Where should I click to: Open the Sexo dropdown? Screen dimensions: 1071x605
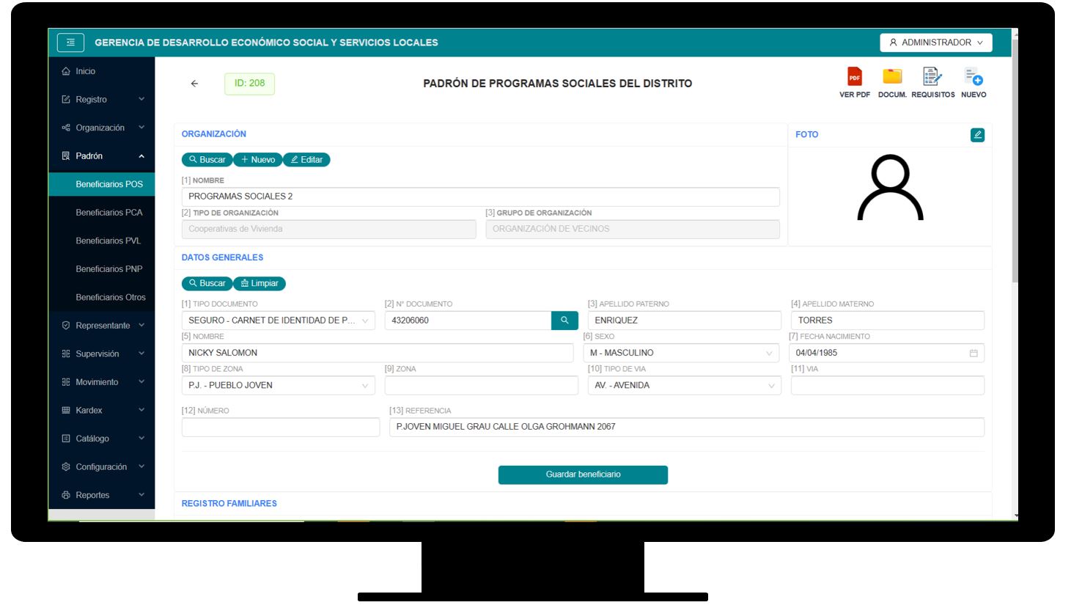pyautogui.click(x=683, y=353)
